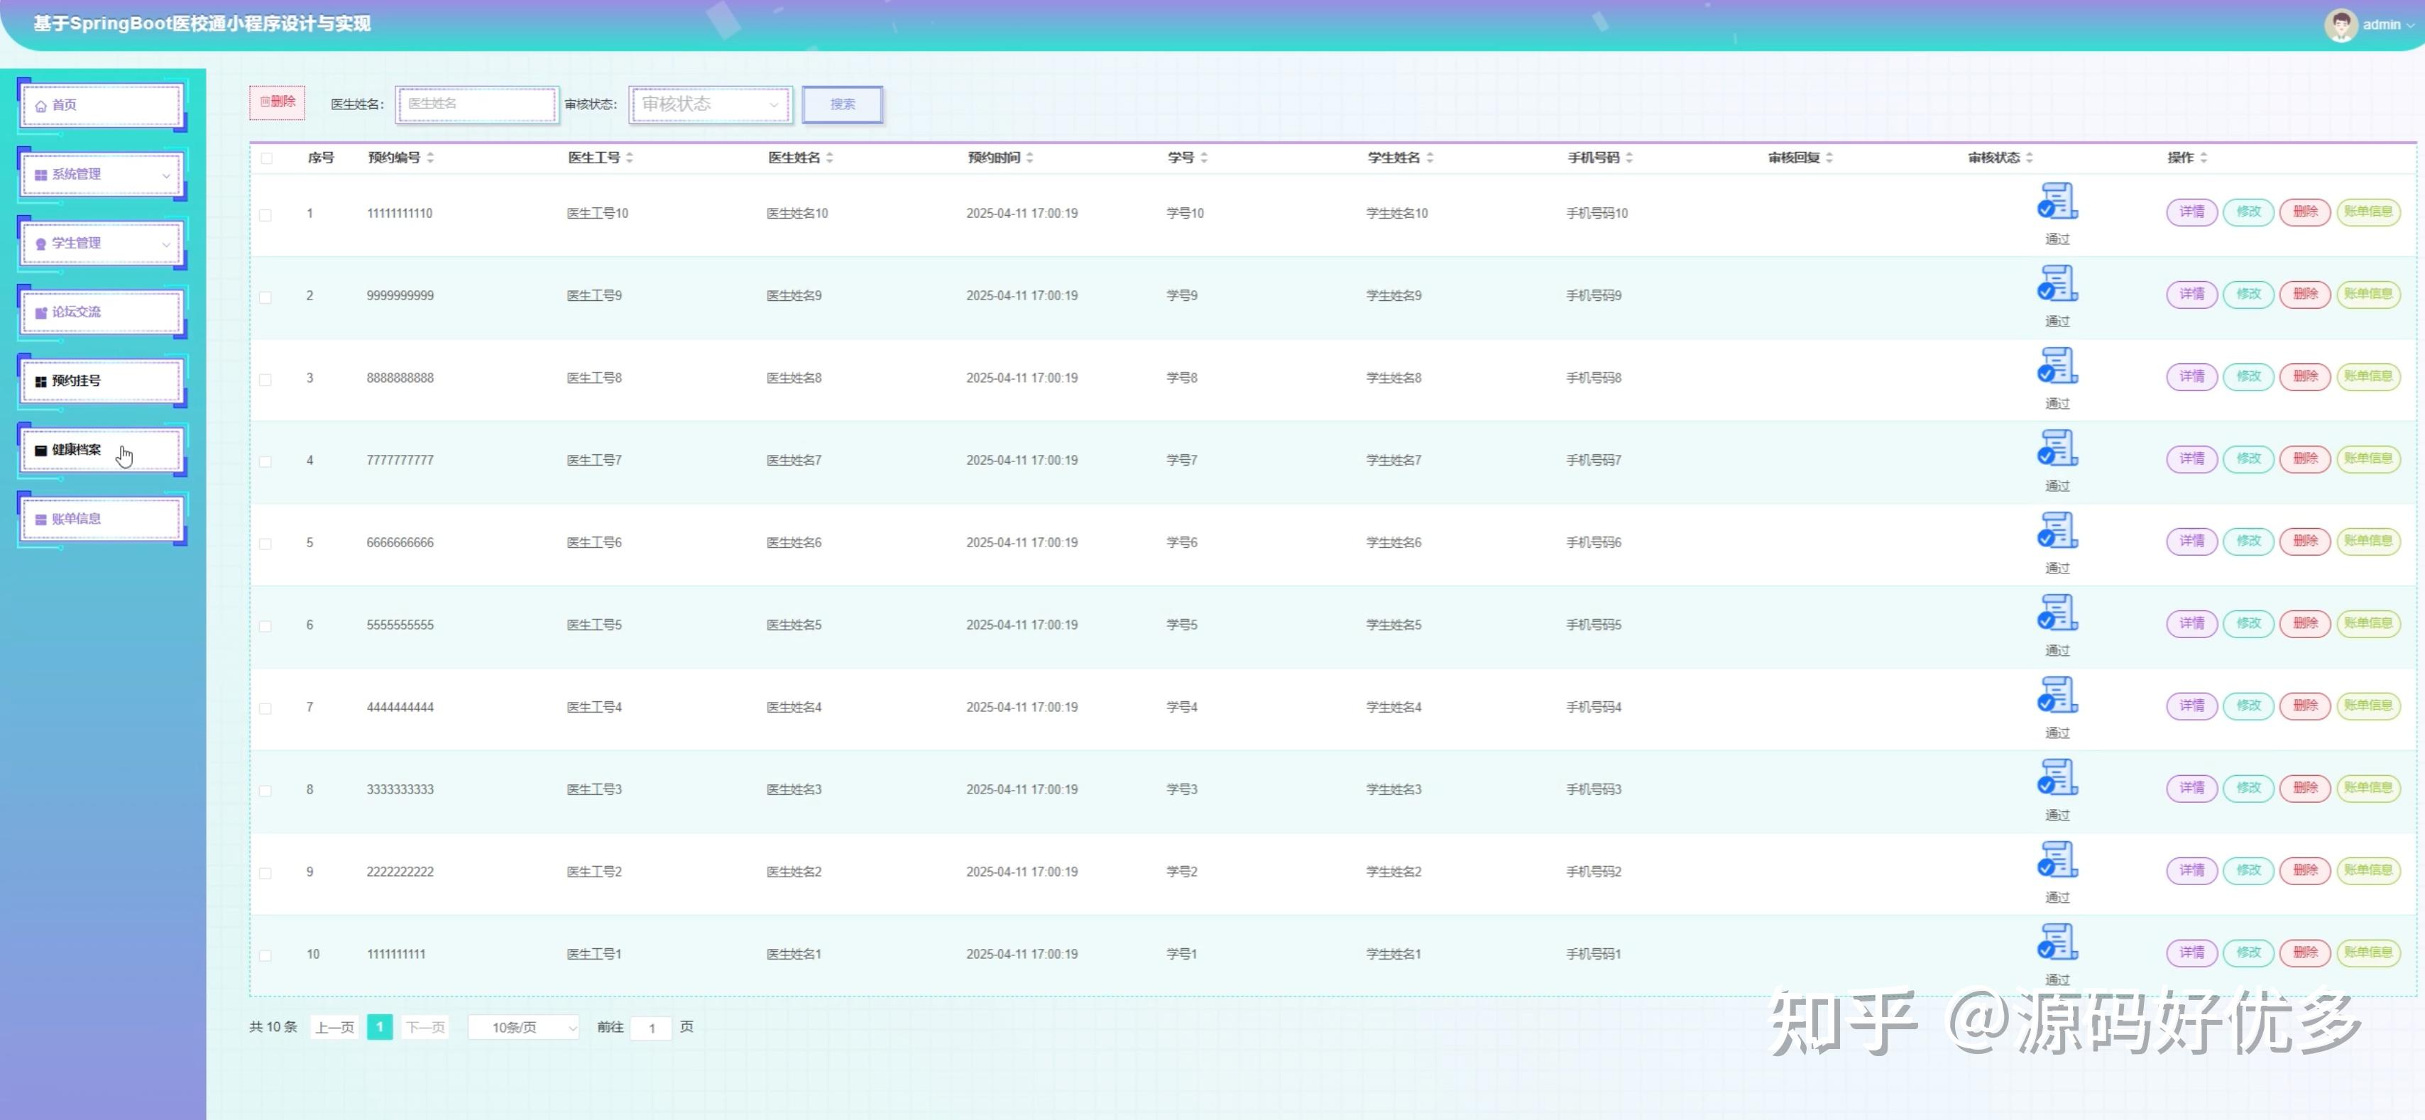This screenshot has width=2425, height=1120.
Task: Click the 搜索 search button
Action: (x=842, y=104)
